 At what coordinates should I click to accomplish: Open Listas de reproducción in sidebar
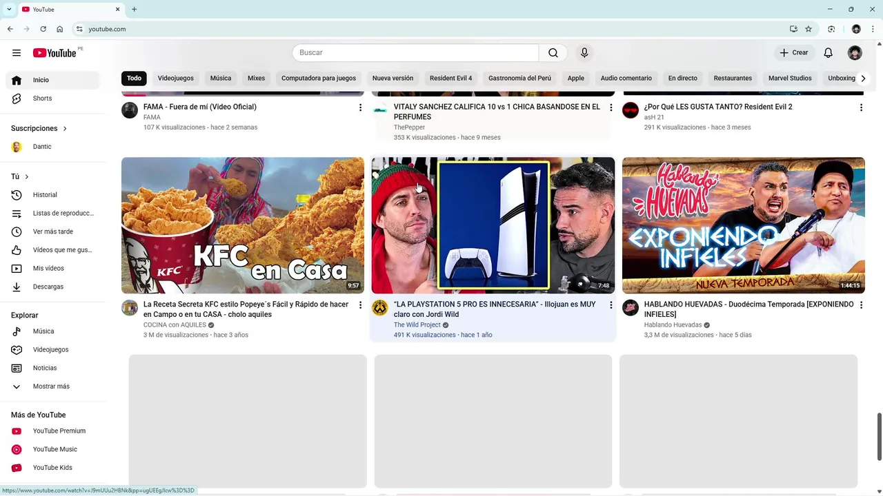52,214
